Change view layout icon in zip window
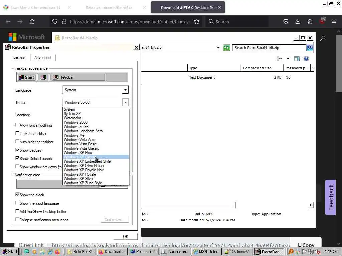The width and height of the screenshot is (342, 256). click(x=280, y=59)
